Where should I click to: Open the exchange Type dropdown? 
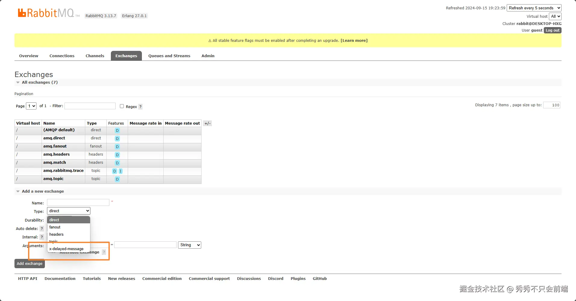click(69, 211)
